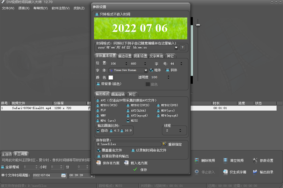Switch to the 阴影设置 shadow settings tab

tap(140, 56)
